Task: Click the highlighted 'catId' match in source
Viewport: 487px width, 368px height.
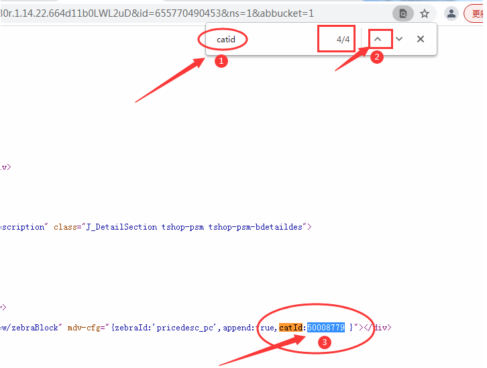Action: coord(290,328)
